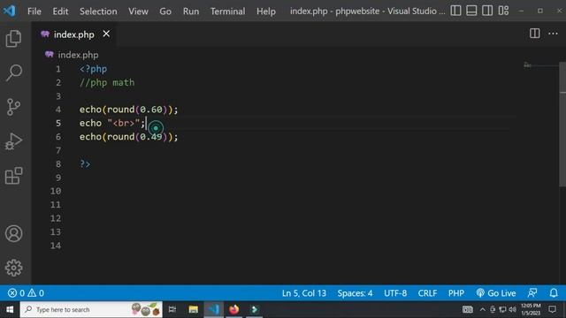Viewport: 566px width, 318px height.
Task: Click line number 6 in the gutter
Action: pyautogui.click(x=58, y=137)
